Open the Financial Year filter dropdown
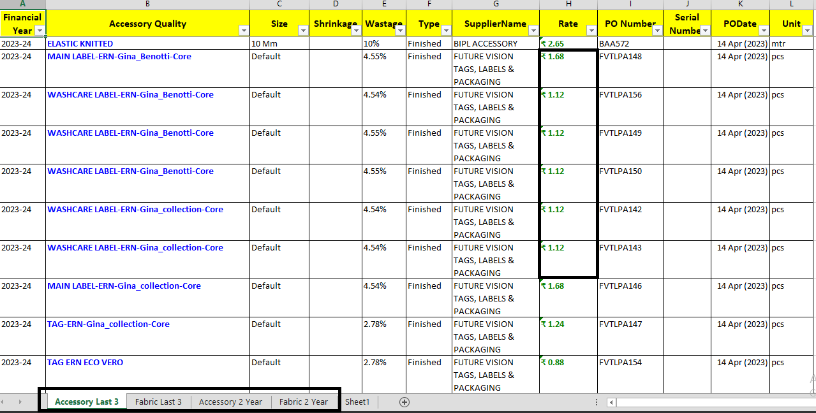Image resolution: width=816 pixels, height=413 pixels. click(40, 31)
